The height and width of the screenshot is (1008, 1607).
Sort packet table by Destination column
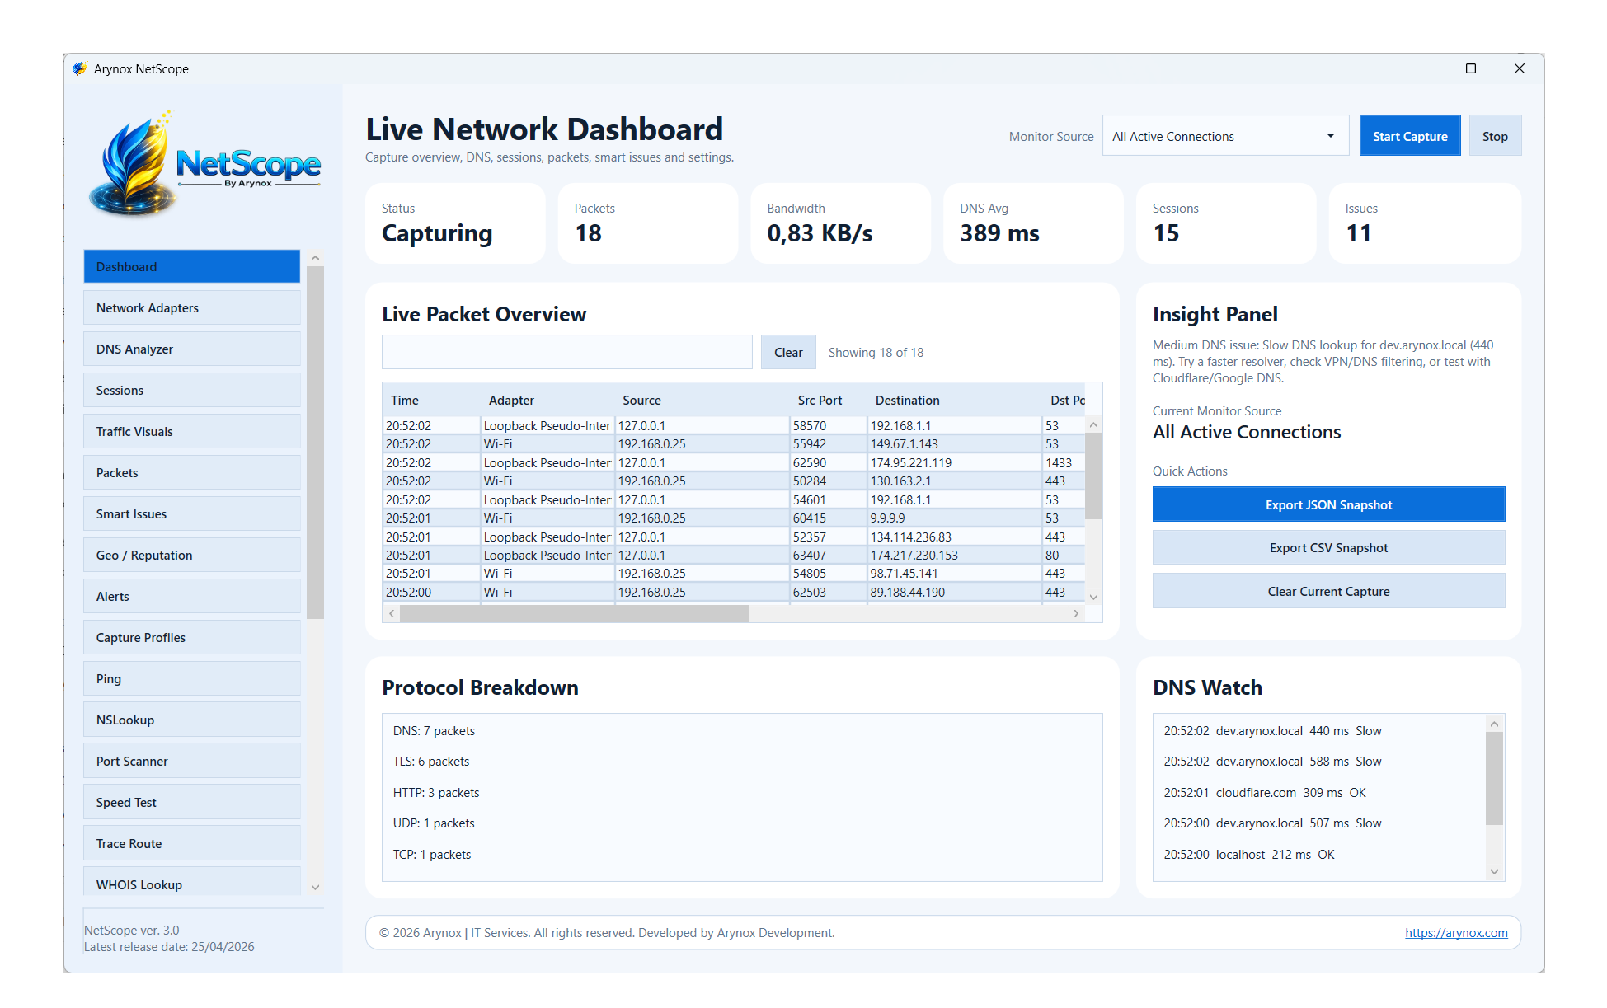(x=907, y=400)
